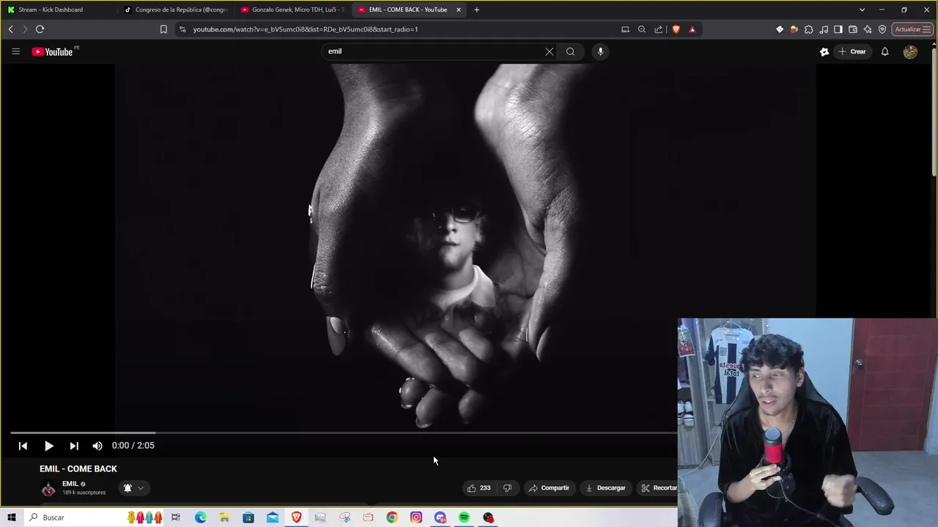Viewport: 938px width, 527px height.
Task: Open Brave Rewards triangle icon
Action: 693,29
